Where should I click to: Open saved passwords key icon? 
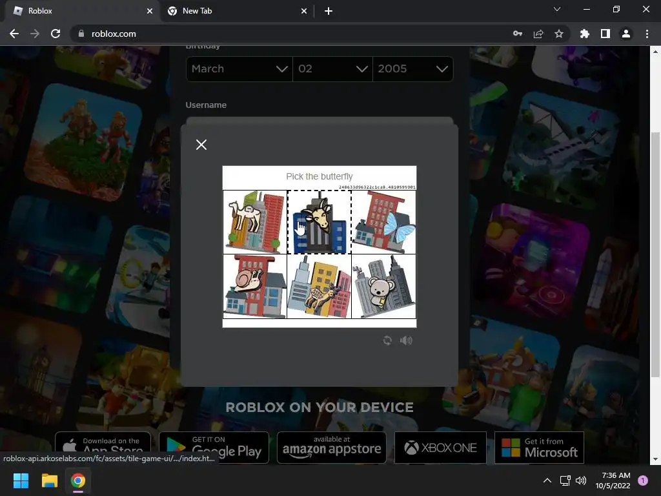click(518, 34)
